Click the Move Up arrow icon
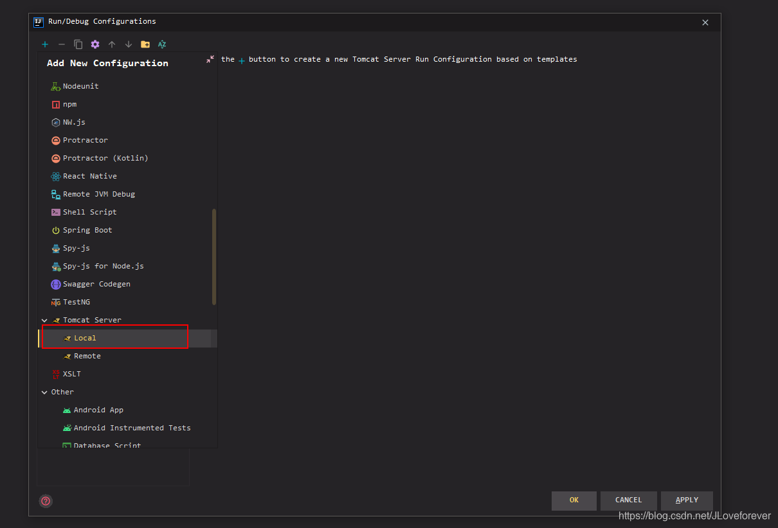The height and width of the screenshot is (528, 778). point(112,44)
